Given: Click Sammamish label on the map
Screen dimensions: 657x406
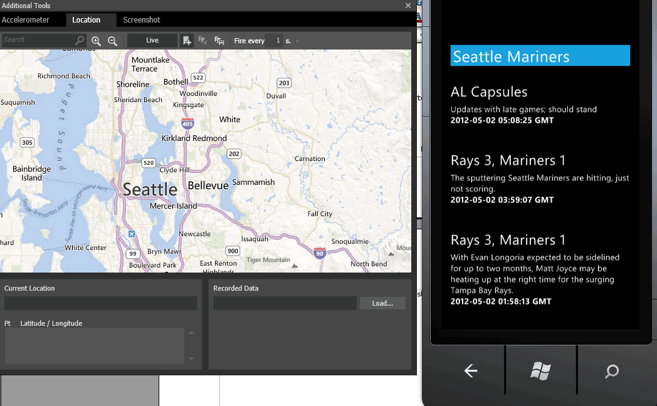Looking at the screenshot, I should pyautogui.click(x=253, y=182).
